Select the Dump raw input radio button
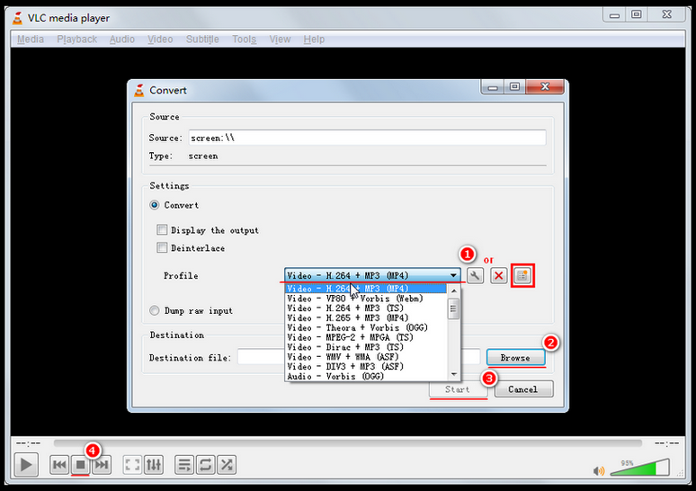 (x=155, y=311)
